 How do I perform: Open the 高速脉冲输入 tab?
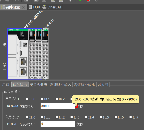click(x=61, y=85)
